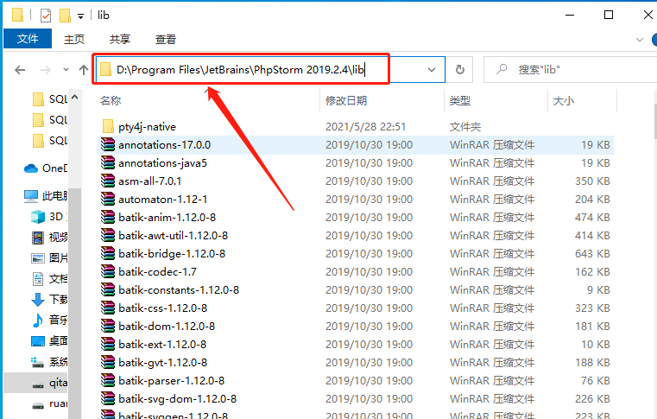Open the downloads arrow icon in sidebar
The image size is (657, 419).
click(x=38, y=300)
